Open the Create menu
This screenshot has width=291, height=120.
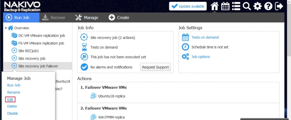click(x=119, y=17)
